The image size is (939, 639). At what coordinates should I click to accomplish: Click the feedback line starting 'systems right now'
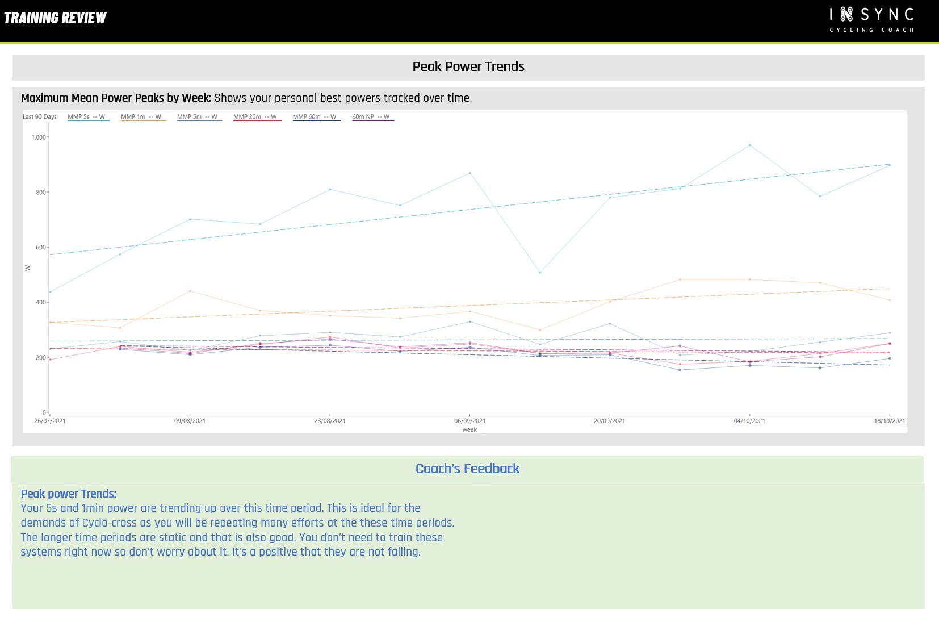[x=221, y=552]
